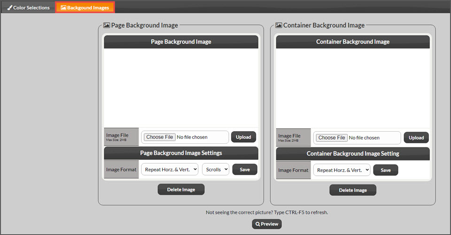
Task: Click the picture icon beside Page Background Image legend
Action: pos(107,25)
